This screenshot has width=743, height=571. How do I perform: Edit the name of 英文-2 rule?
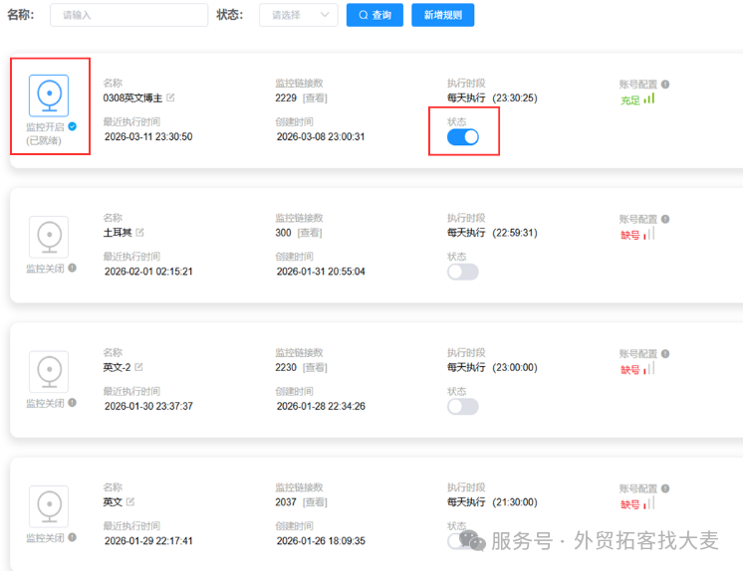pyautogui.click(x=138, y=367)
